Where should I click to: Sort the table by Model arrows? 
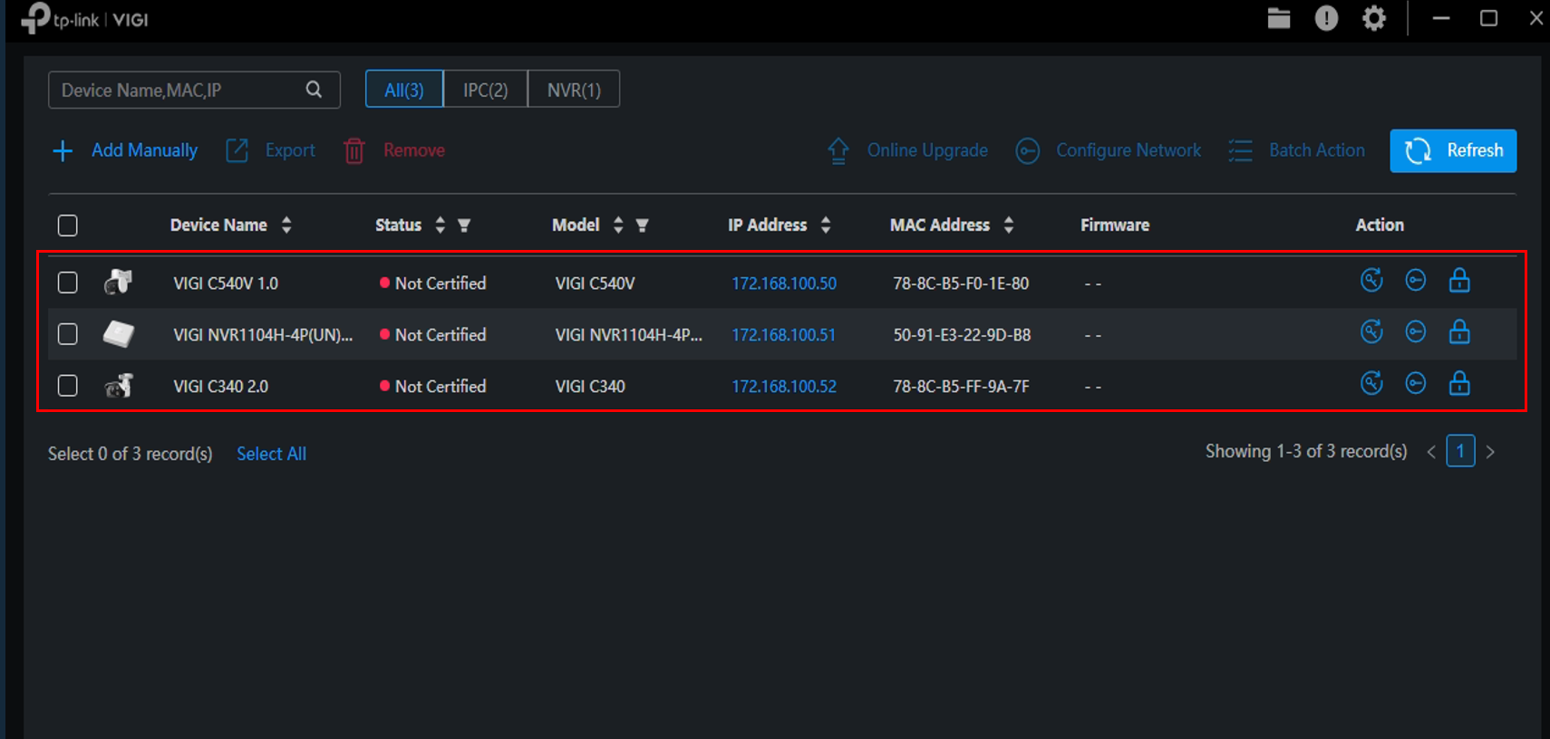click(618, 226)
